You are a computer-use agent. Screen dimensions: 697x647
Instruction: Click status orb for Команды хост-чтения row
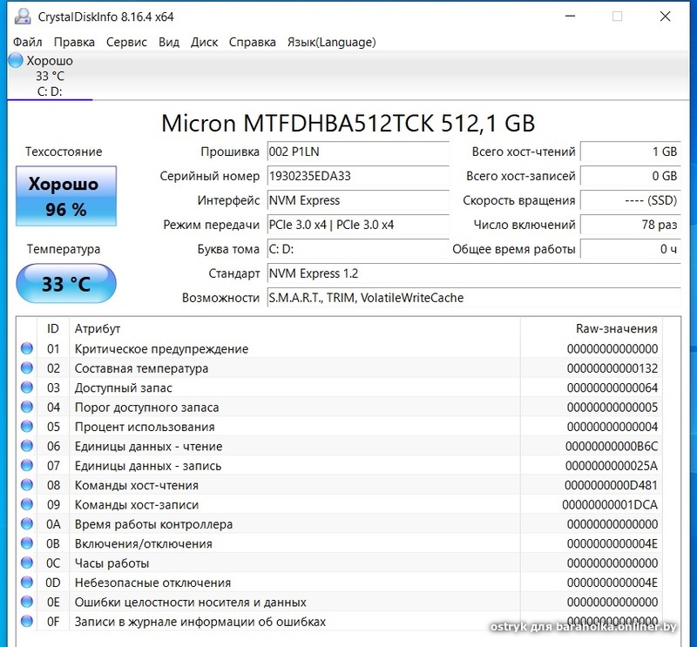[x=27, y=485]
